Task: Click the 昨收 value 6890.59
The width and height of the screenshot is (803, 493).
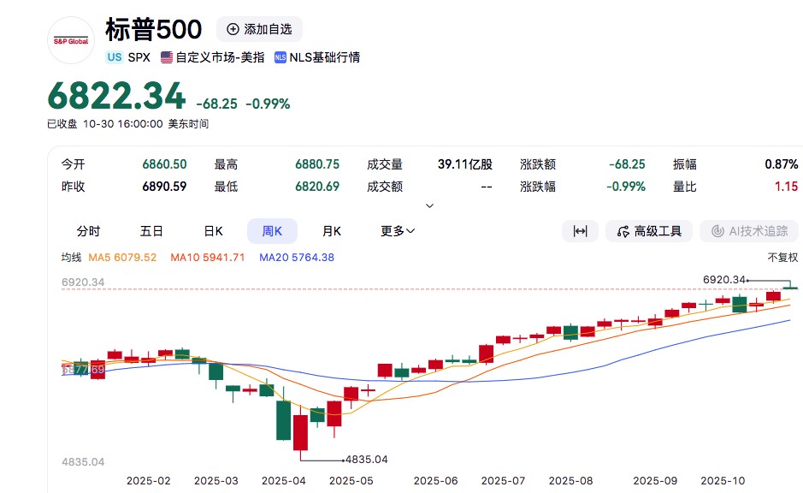Action: (164, 186)
